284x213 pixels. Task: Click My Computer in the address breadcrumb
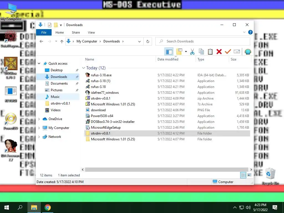[87, 41]
